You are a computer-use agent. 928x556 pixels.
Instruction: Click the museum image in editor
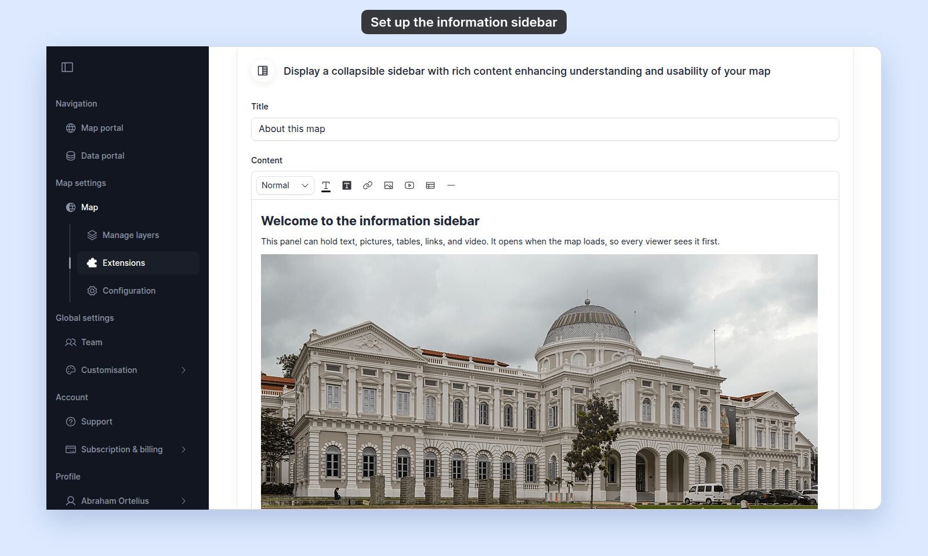539,382
